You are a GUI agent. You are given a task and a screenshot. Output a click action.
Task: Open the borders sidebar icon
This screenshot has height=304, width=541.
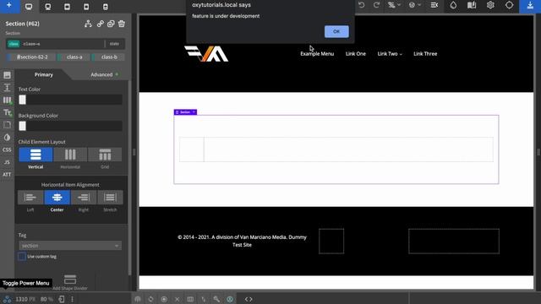pos(7,125)
